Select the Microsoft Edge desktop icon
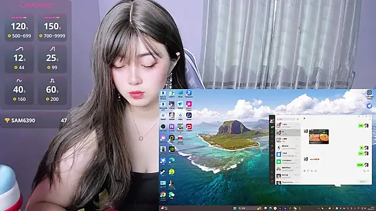The height and width of the screenshot is (211, 376). 172,161
